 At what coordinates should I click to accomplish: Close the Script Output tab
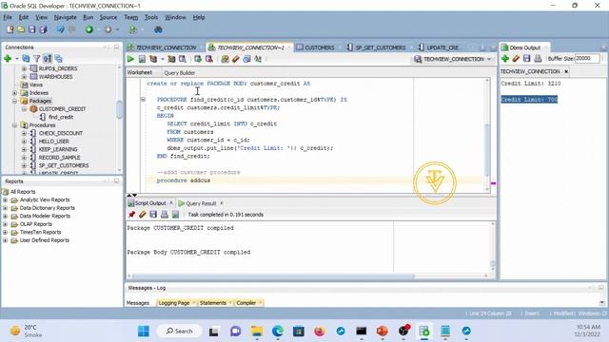click(171, 202)
